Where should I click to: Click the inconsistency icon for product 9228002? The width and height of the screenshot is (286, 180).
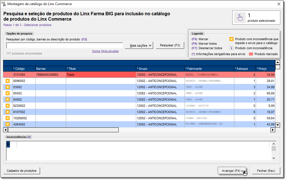click(x=8, y=106)
